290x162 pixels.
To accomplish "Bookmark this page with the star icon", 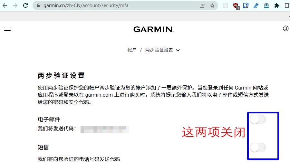I will point(212,5).
